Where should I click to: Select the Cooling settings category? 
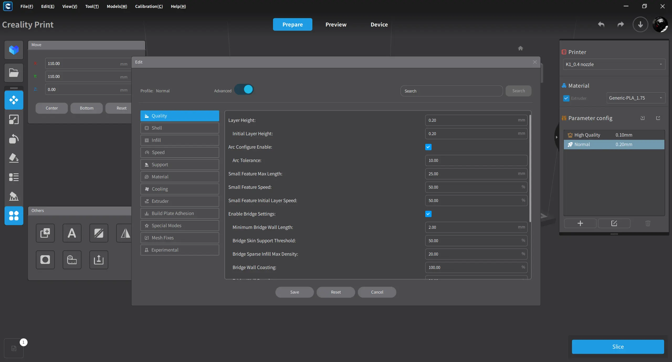180,189
